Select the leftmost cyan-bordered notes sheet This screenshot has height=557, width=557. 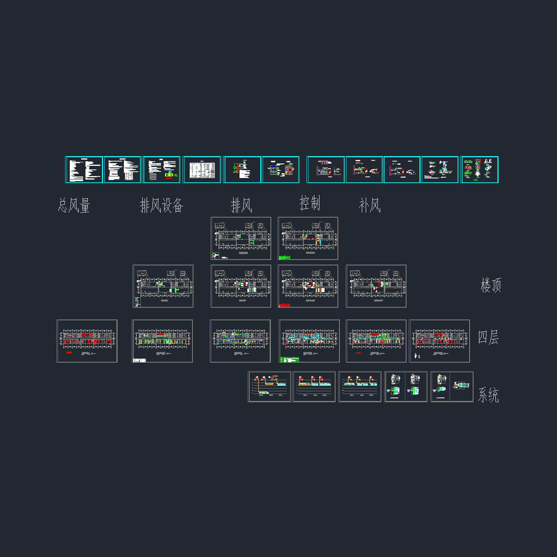pyautogui.click(x=84, y=170)
